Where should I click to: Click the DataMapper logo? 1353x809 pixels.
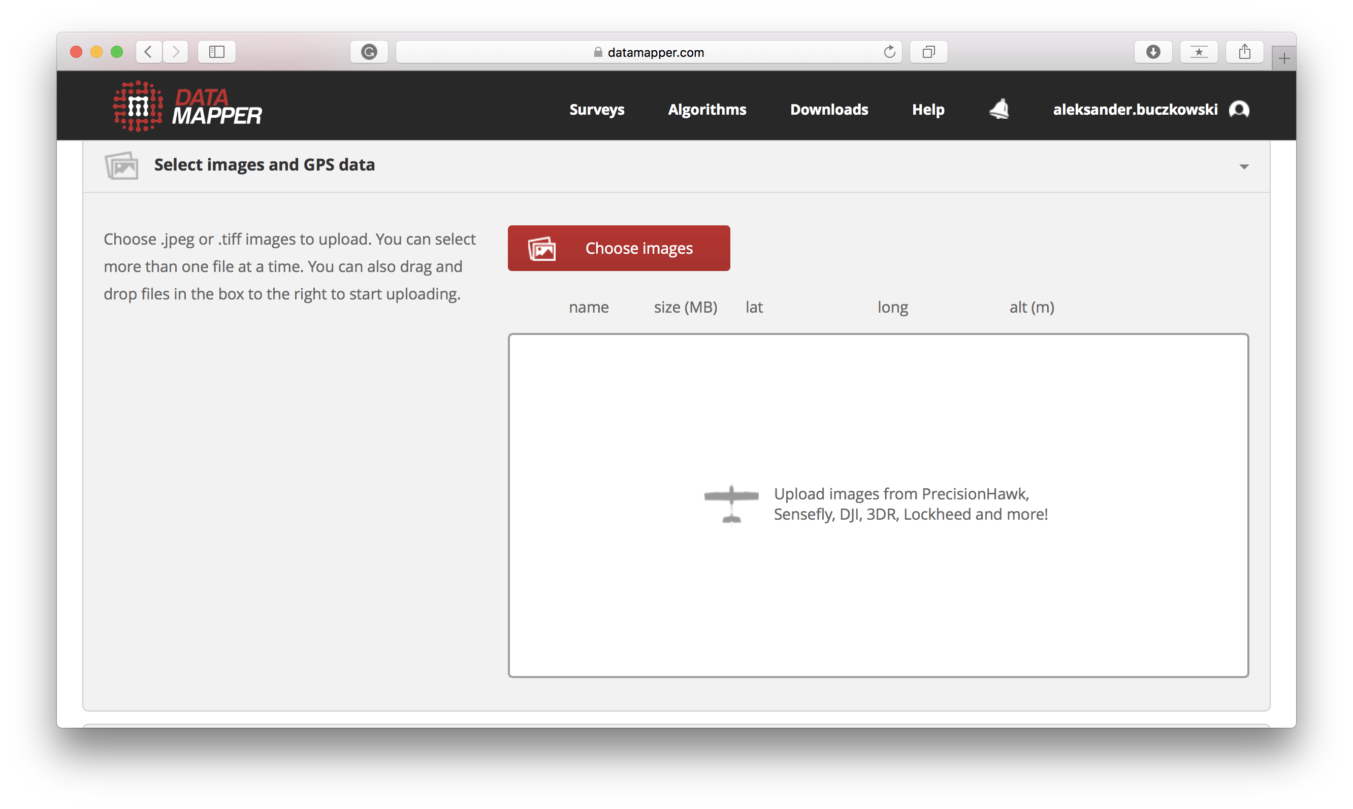187,106
